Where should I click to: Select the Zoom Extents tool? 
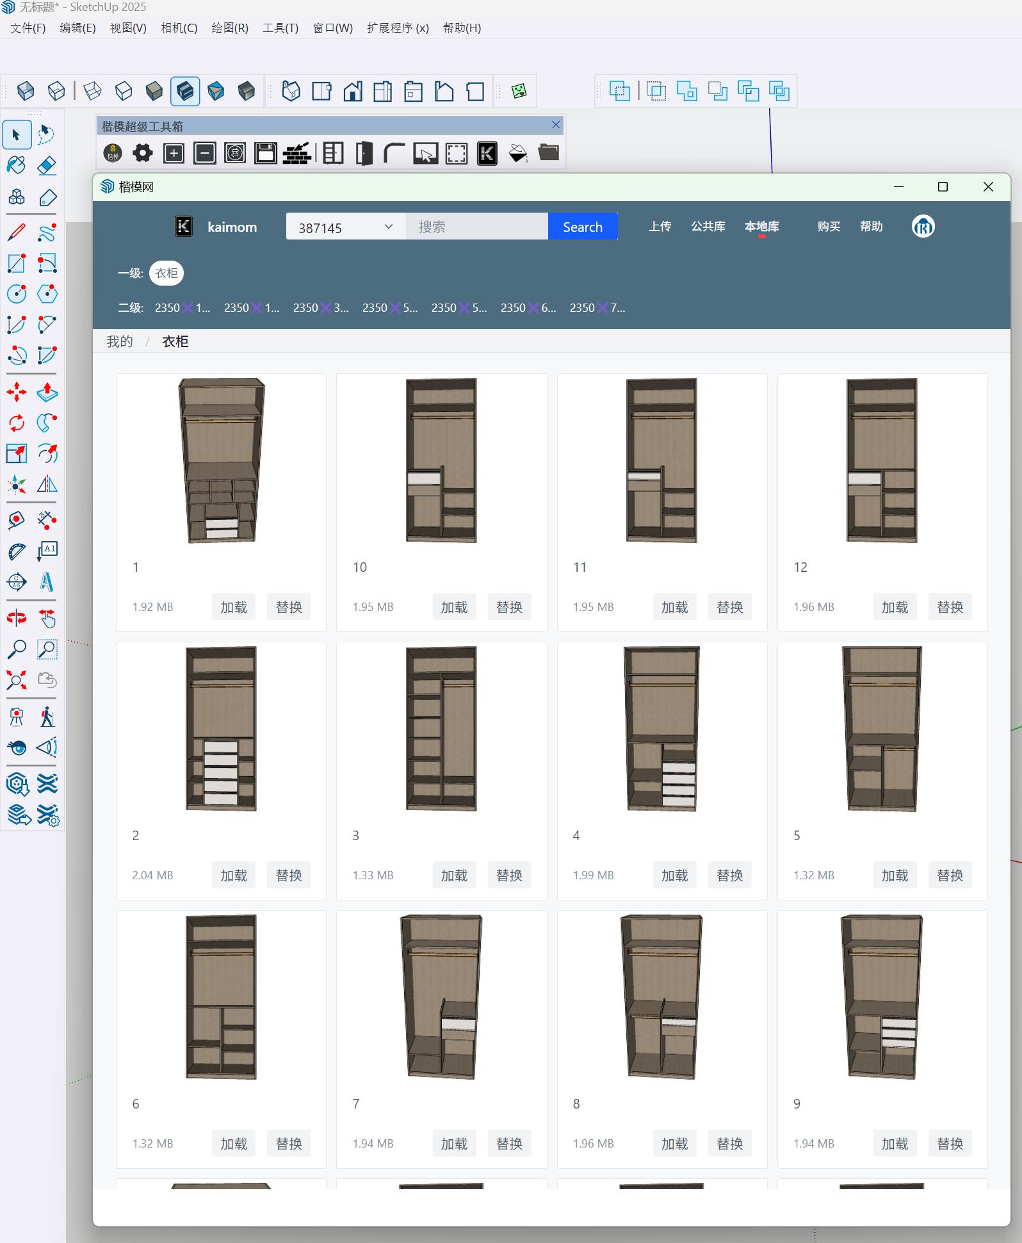[17, 680]
